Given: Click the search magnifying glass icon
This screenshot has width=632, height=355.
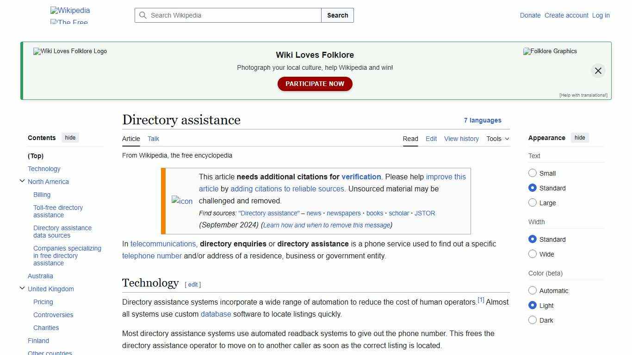Looking at the screenshot, I should point(143,15).
